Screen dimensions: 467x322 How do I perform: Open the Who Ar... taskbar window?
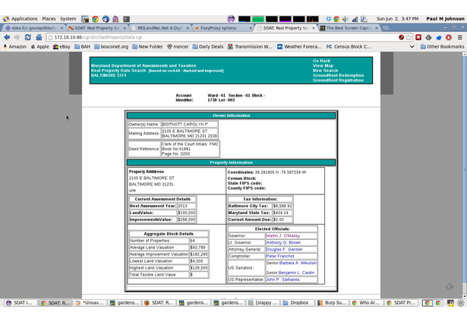click(366, 303)
